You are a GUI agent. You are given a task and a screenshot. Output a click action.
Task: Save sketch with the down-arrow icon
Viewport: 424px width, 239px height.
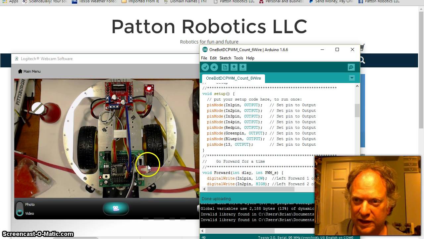pyautogui.click(x=243, y=67)
